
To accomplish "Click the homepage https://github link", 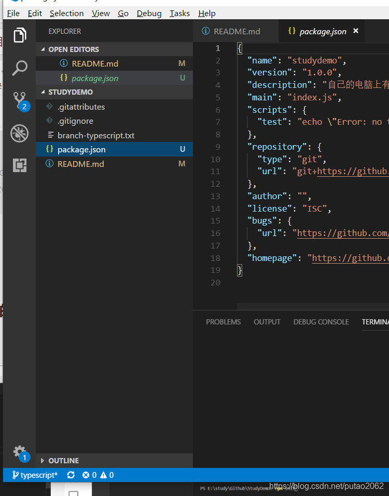I will pos(350,258).
